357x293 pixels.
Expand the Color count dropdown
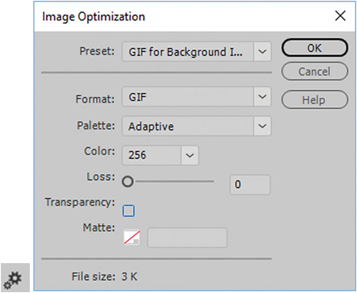click(x=190, y=155)
